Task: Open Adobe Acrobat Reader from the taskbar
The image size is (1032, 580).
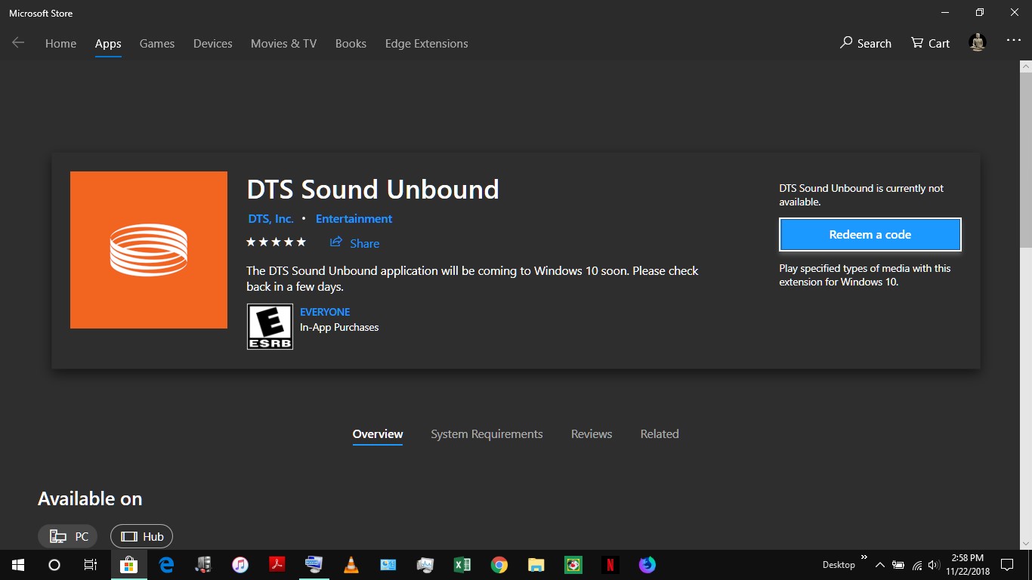Action: coord(277,565)
